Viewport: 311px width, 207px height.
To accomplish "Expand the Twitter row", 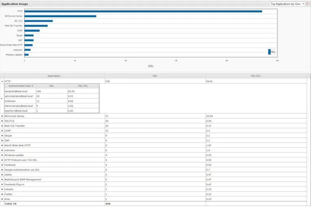I will point(2,194).
